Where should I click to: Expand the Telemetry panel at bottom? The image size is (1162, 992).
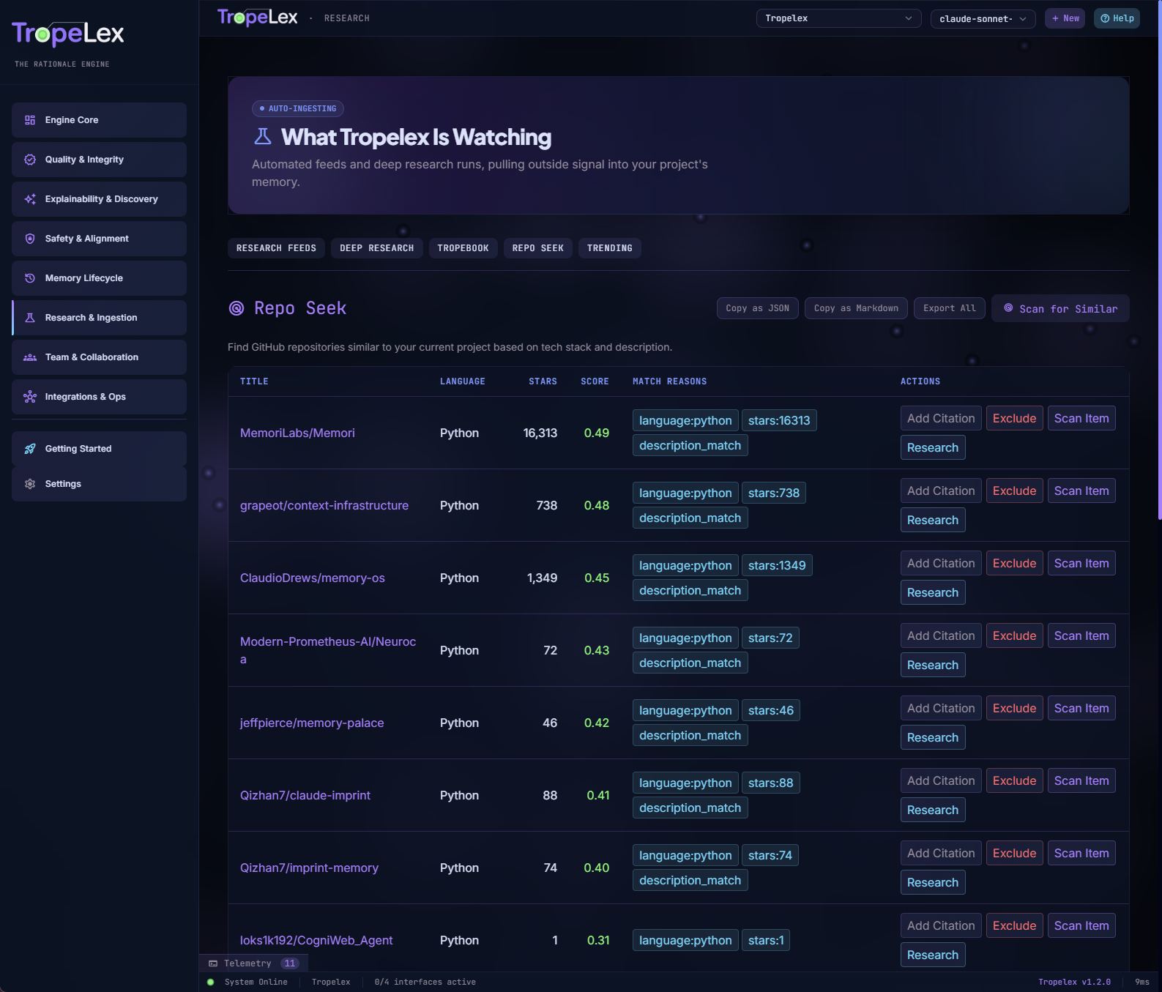[x=253, y=963]
